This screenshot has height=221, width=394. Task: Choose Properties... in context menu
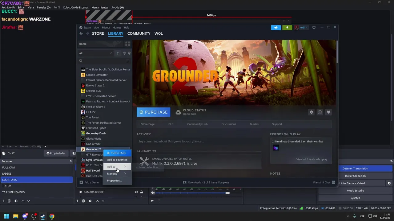[117, 180]
